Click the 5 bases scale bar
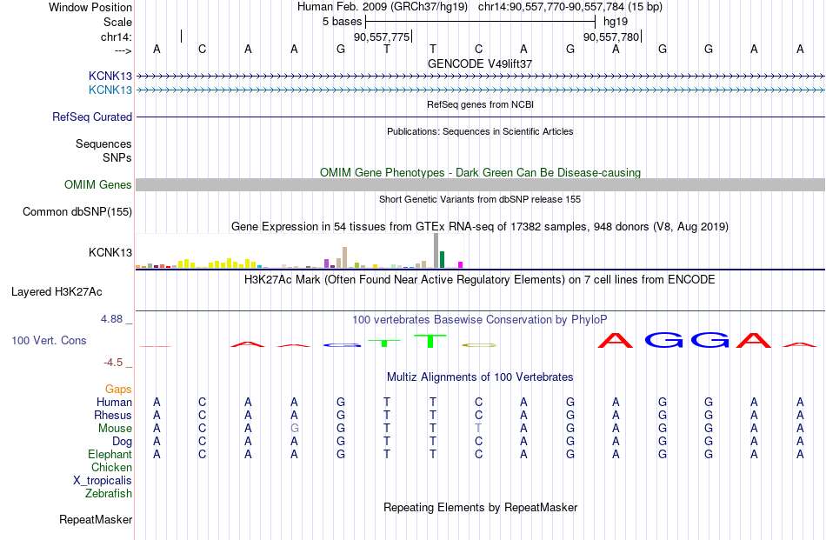This screenshot has height=540, width=826. coord(480,22)
